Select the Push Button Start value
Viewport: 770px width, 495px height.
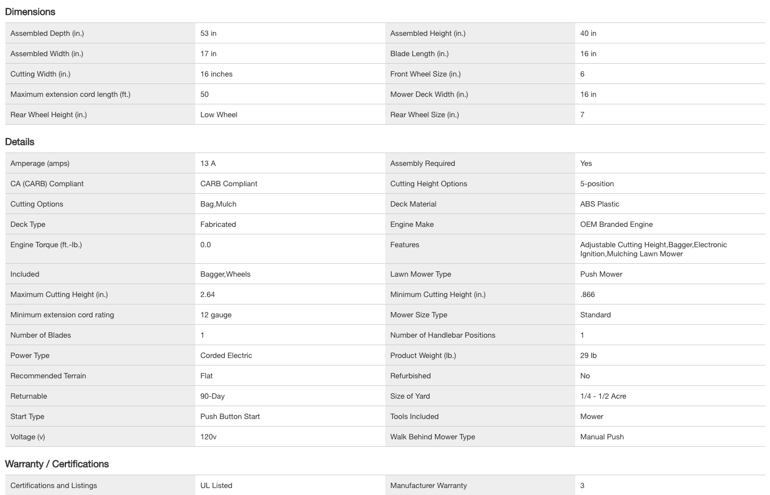pos(230,416)
